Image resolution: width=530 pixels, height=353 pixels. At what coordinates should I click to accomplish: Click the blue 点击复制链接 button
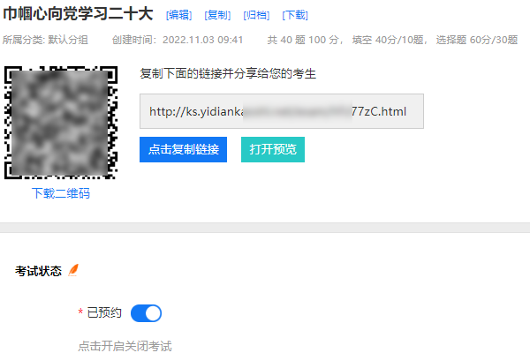click(183, 150)
